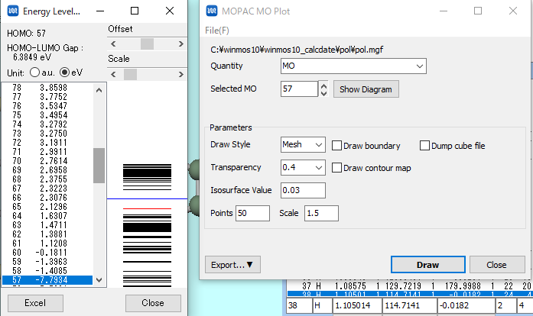Click the Scale 1.5 input field
The height and width of the screenshot is (316, 533).
point(321,213)
